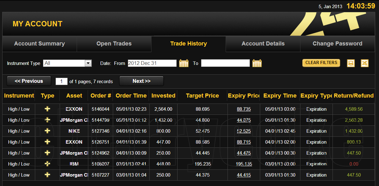
Task: Go to Change Password tab
Action: point(338,44)
